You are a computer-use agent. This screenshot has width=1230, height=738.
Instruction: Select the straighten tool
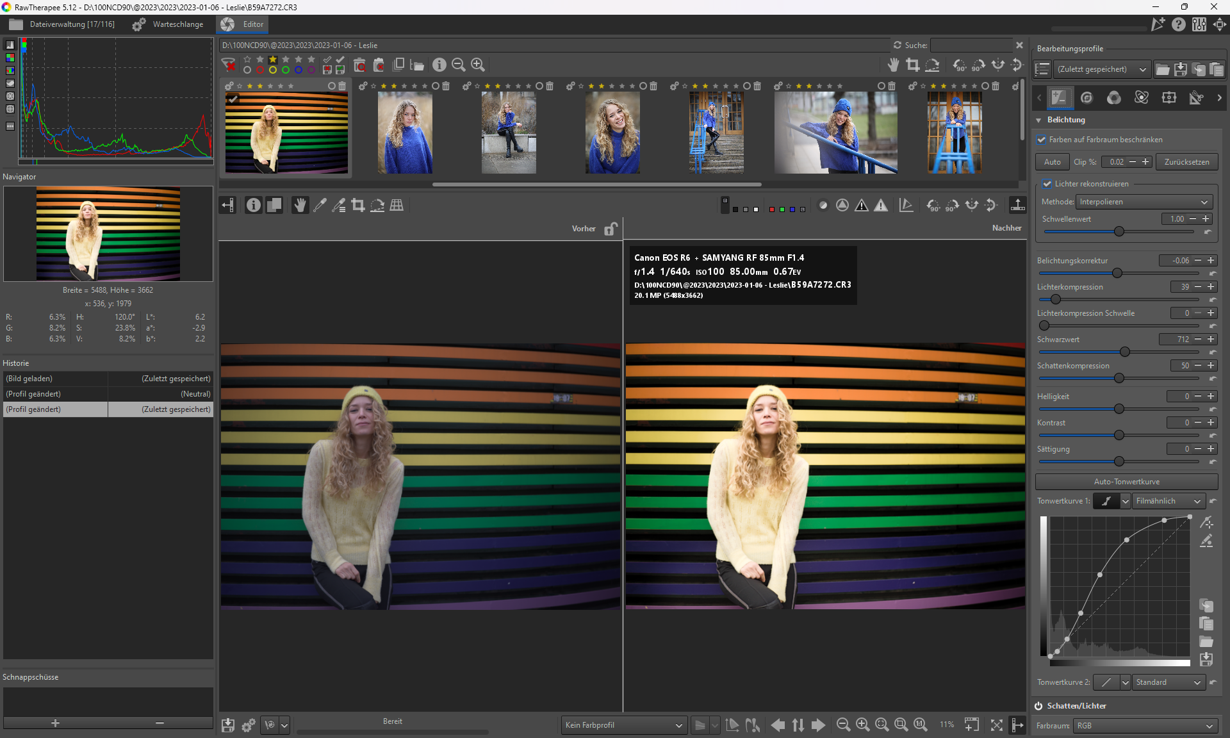coord(377,205)
